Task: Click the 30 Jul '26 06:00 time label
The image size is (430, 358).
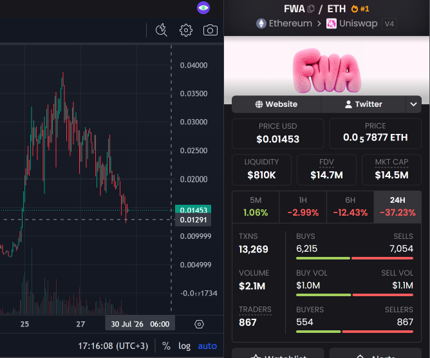Action: [x=140, y=324]
